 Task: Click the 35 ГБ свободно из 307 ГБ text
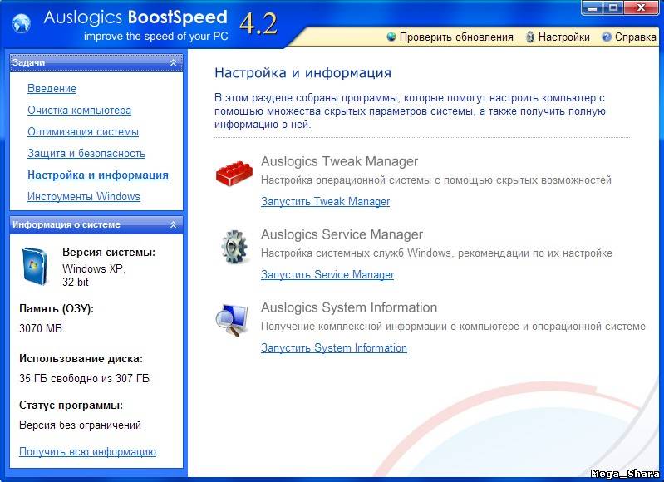[x=84, y=378]
